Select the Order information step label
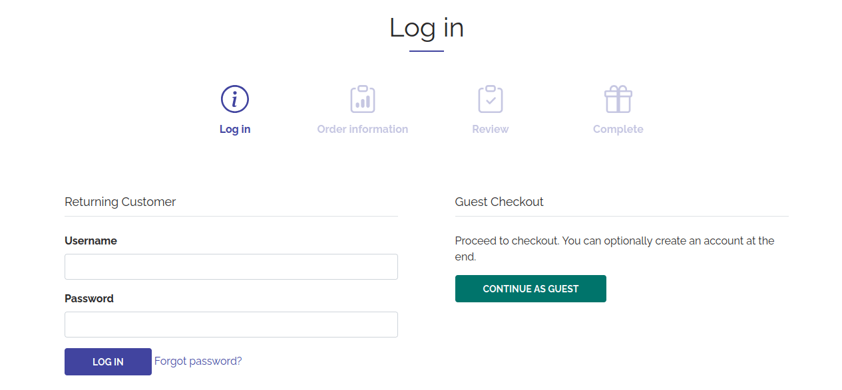Screen dimensions: 842x390 pos(363,129)
